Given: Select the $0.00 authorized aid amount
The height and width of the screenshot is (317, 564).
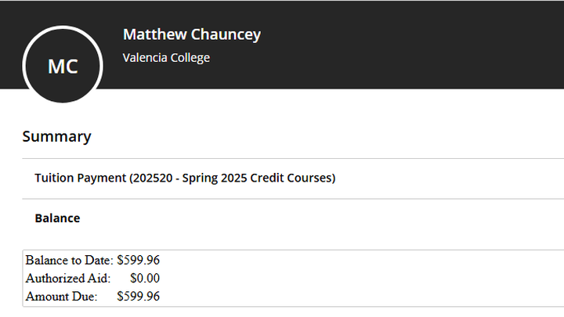Looking at the screenshot, I should click(145, 278).
